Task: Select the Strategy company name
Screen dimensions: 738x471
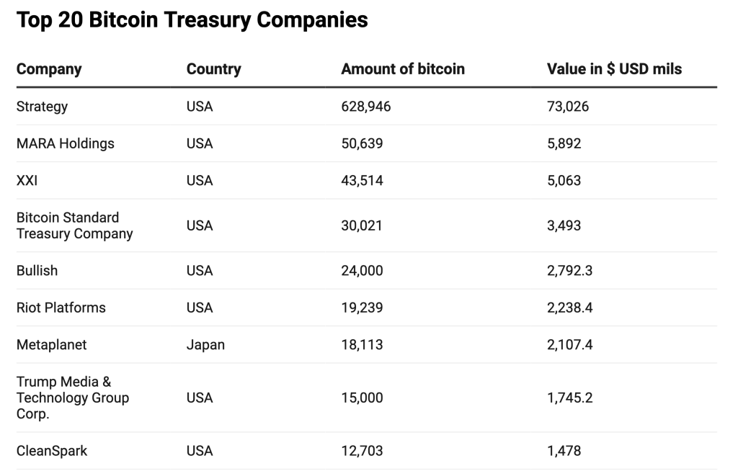Action: point(42,107)
